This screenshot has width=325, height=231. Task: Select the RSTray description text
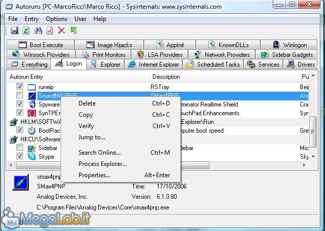tap(160, 87)
